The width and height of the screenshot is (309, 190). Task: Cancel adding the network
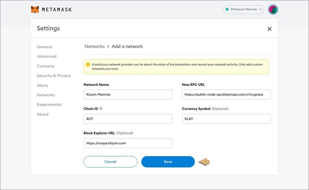point(110,162)
